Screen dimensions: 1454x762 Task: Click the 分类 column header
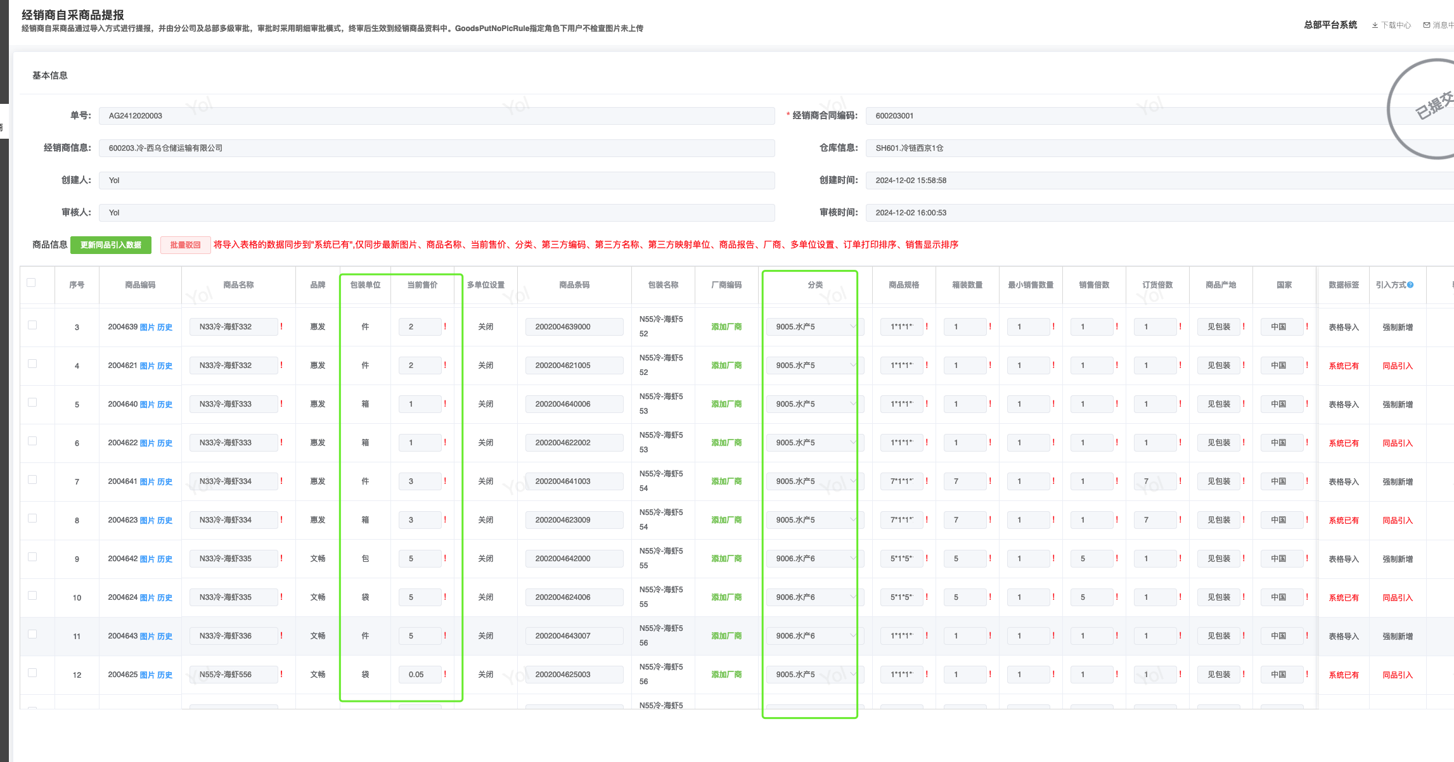(x=815, y=285)
